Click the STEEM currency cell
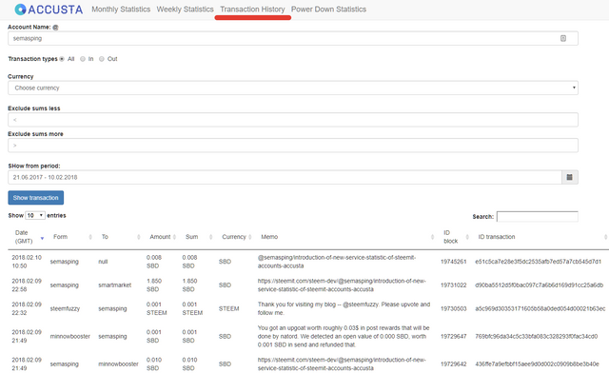This screenshot has height=373, width=609. tap(228, 309)
